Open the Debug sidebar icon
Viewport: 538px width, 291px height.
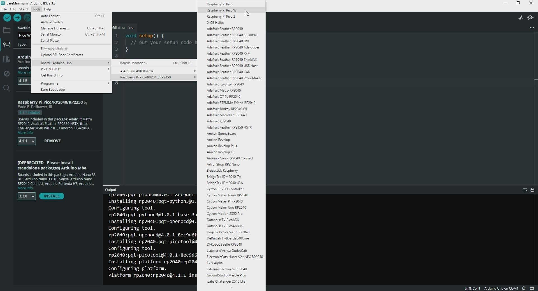(x=7, y=74)
